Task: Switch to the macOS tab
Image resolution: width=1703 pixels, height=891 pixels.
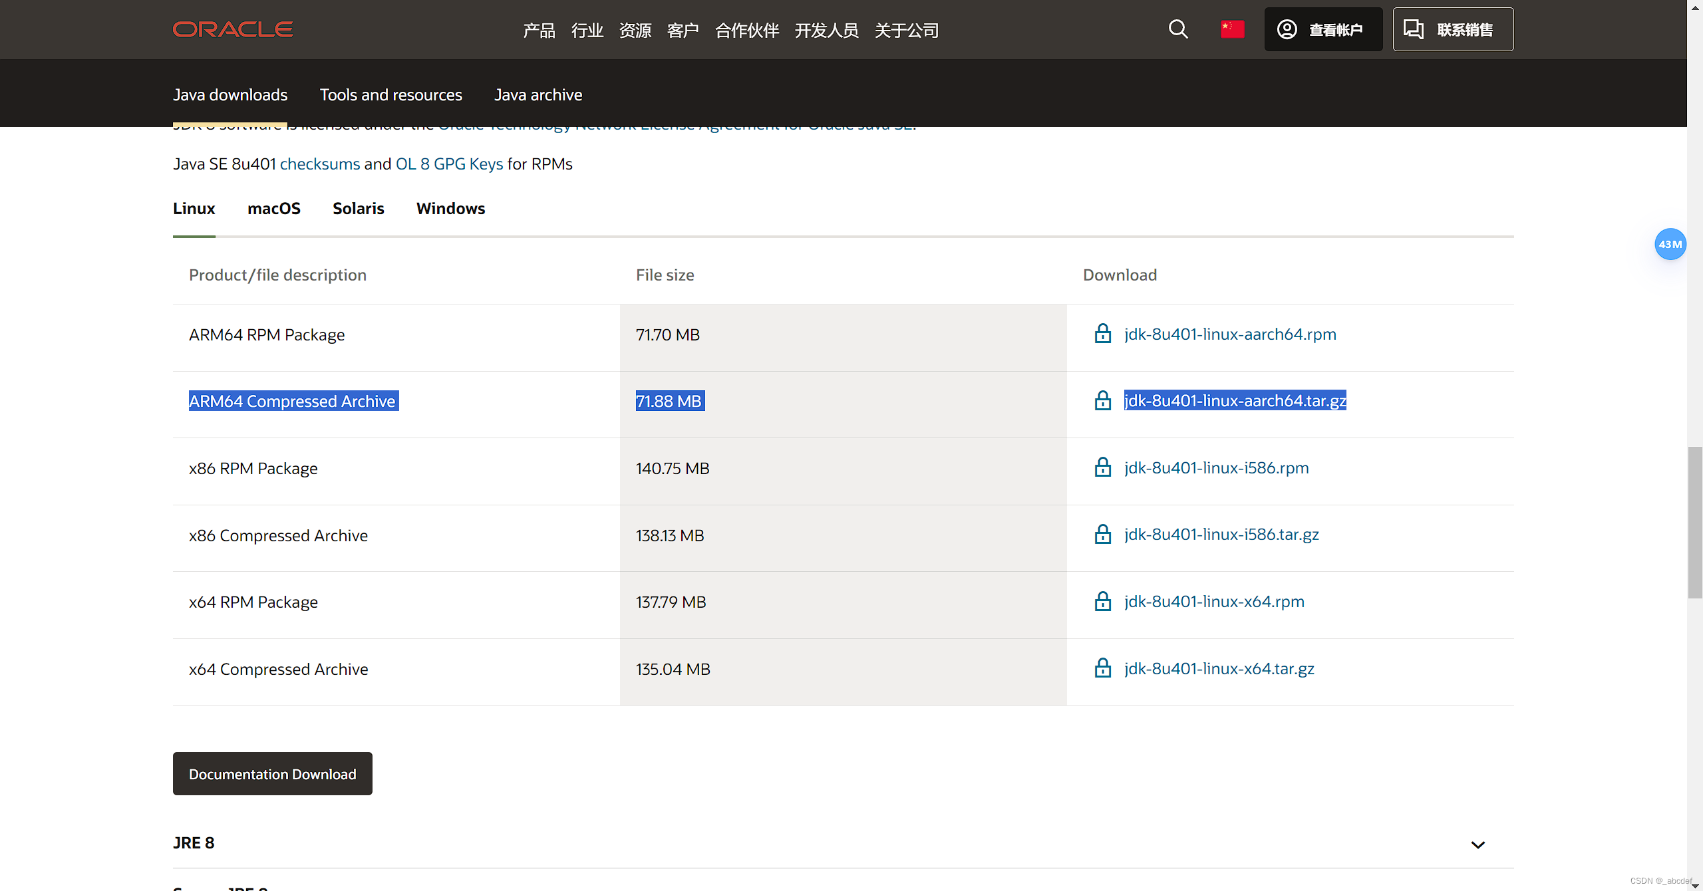Action: coord(273,209)
